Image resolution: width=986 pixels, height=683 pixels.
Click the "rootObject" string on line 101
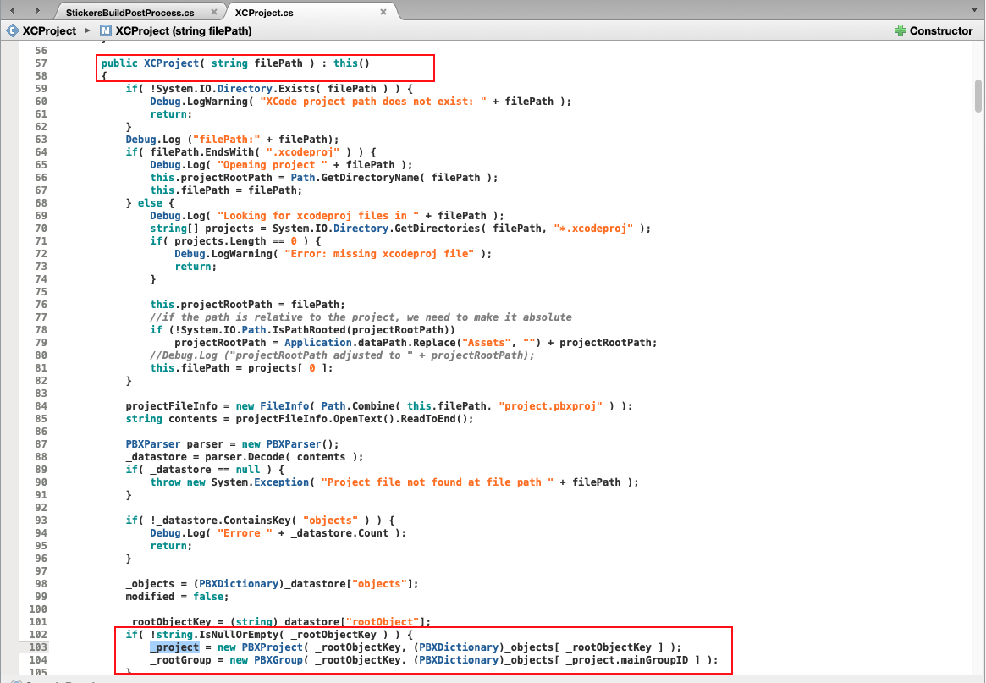point(383,622)
